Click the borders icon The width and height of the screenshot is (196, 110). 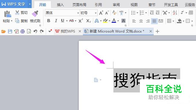tap(188, 21)
